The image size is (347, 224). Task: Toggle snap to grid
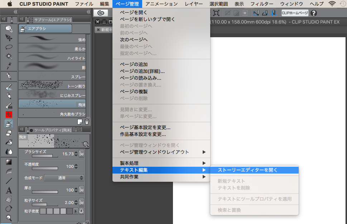click(274, 13)
